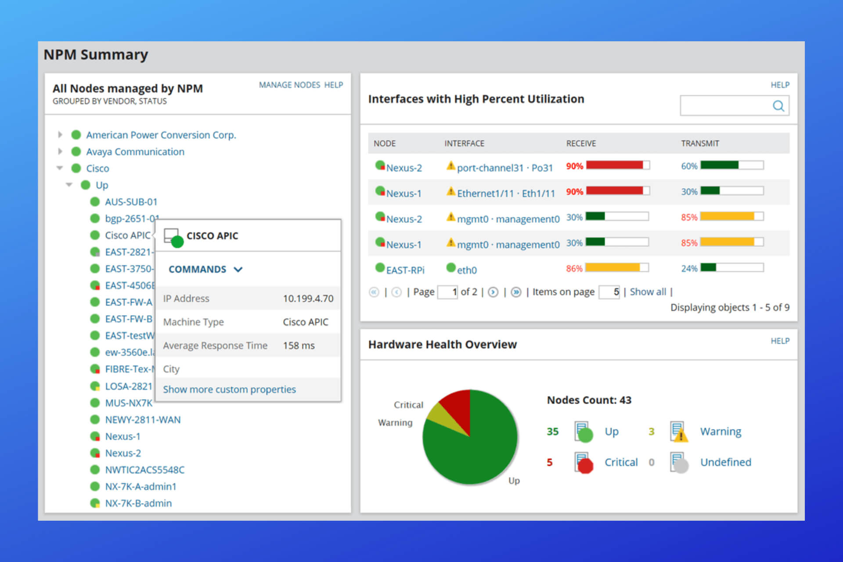The image size is (843, 562).
Task: Click 90% receive bar for port-channel31
Action: pyautogui.click(x=618, y=166)
